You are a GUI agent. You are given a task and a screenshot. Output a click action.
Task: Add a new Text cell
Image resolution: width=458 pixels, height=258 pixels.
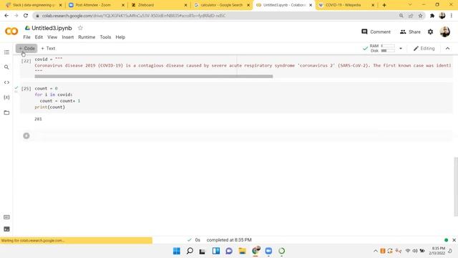(x=48, y=48)
